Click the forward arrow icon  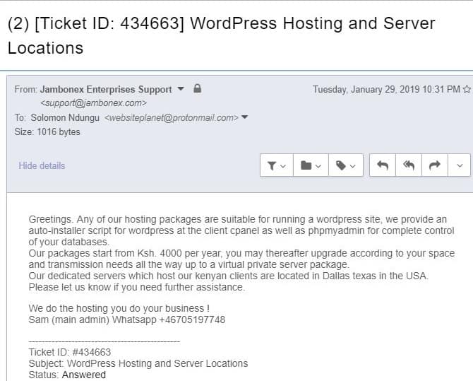coord(435,165)
